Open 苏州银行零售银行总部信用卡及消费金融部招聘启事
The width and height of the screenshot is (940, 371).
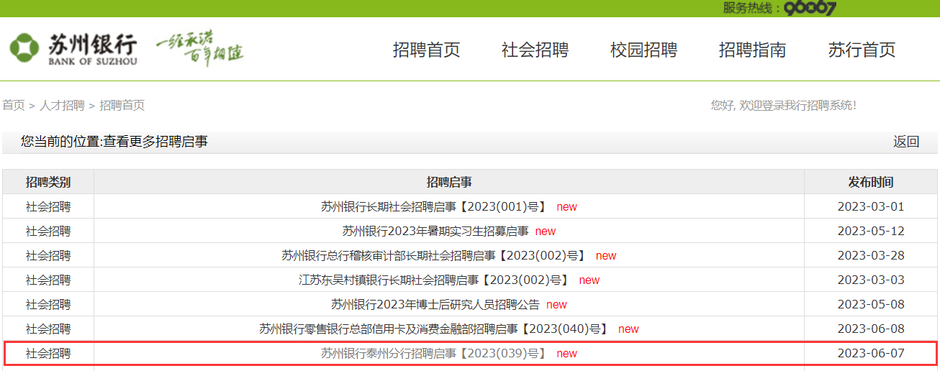(x=434, y=329)
